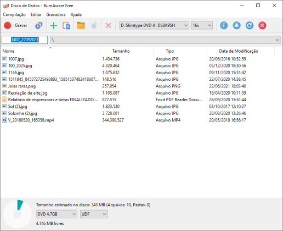Screen dimensions: 283x231
Task: Click the red Gravar burn button
Action: point(15,25)
